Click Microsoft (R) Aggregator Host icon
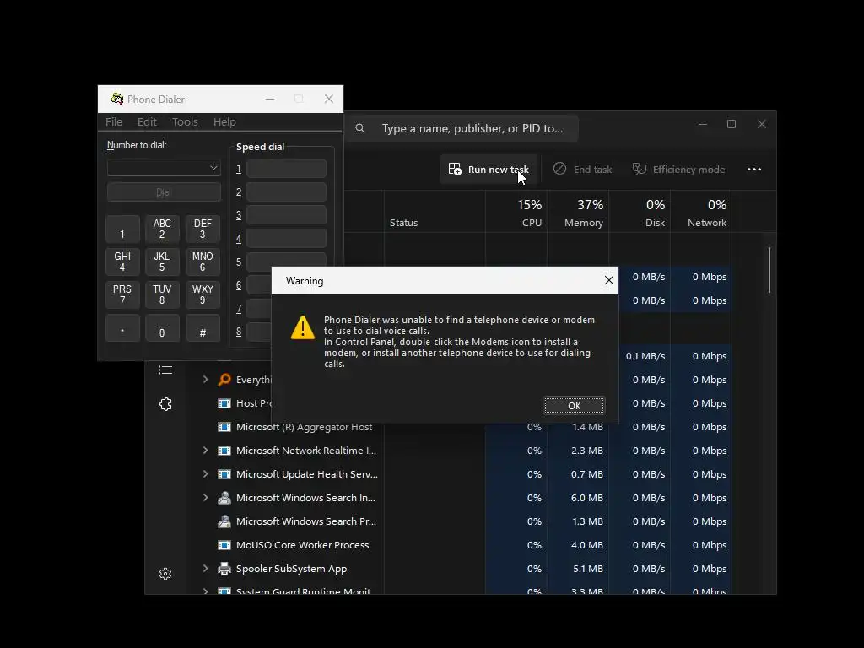This screenshot has width=864, height=648. (x=224, y=426)
